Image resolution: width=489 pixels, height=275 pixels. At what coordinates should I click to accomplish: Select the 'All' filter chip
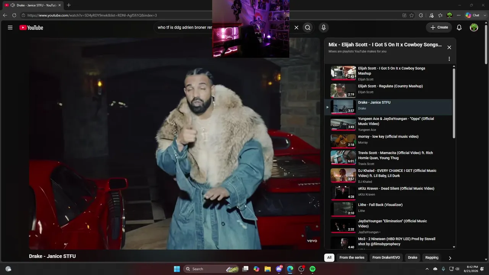tap(329, 257)
